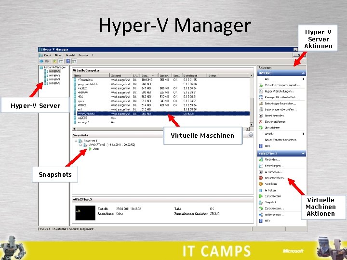
Task: Open the Ansicht menu in the menu bar
Action: pyautogui.click(x=70, y=55)
